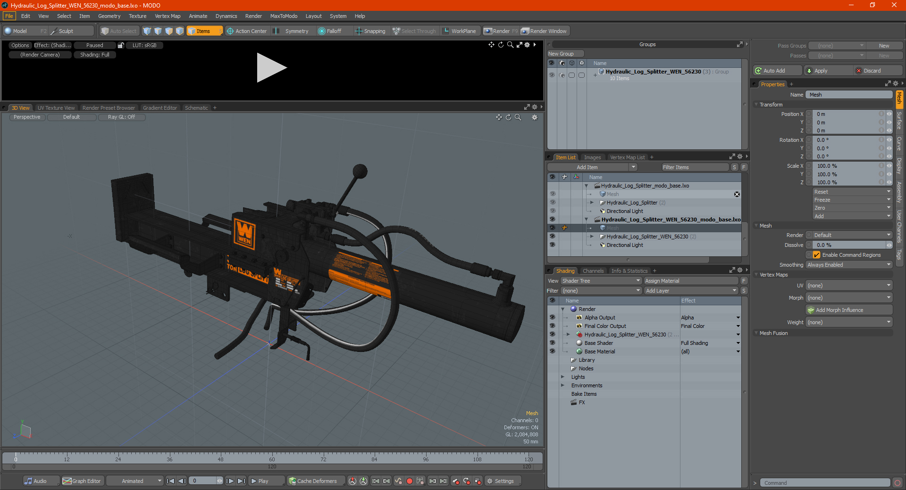Open Geometry menu

[109, 16]
